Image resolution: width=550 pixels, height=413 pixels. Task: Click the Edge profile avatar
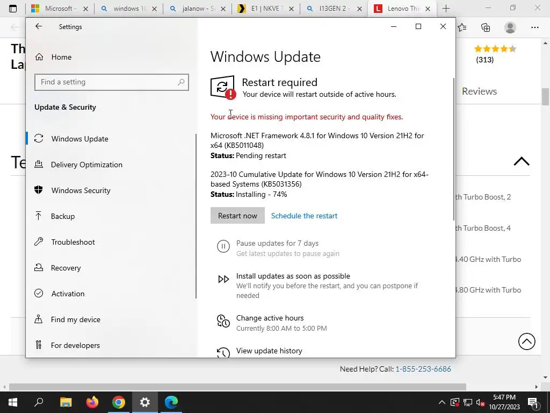point(510,27)
